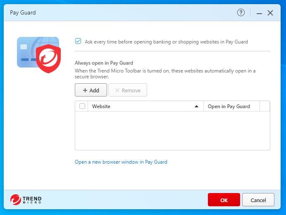Confirm with the red OK button

224,200
